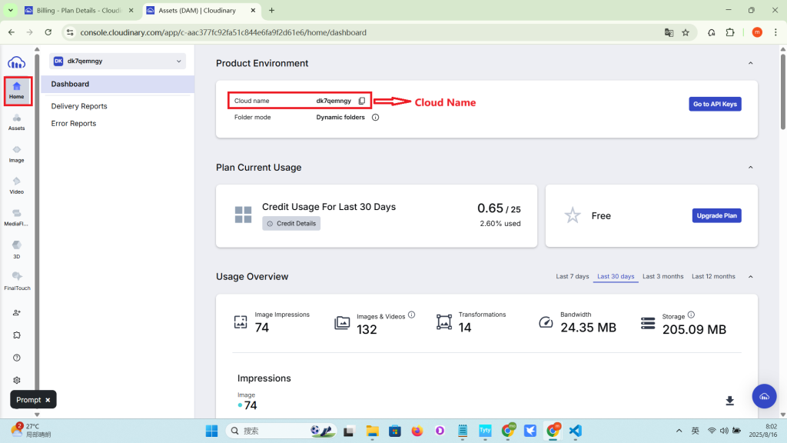Open the browser extensions puzzle icon
The image size is (787, 443).
pos(730,32)
